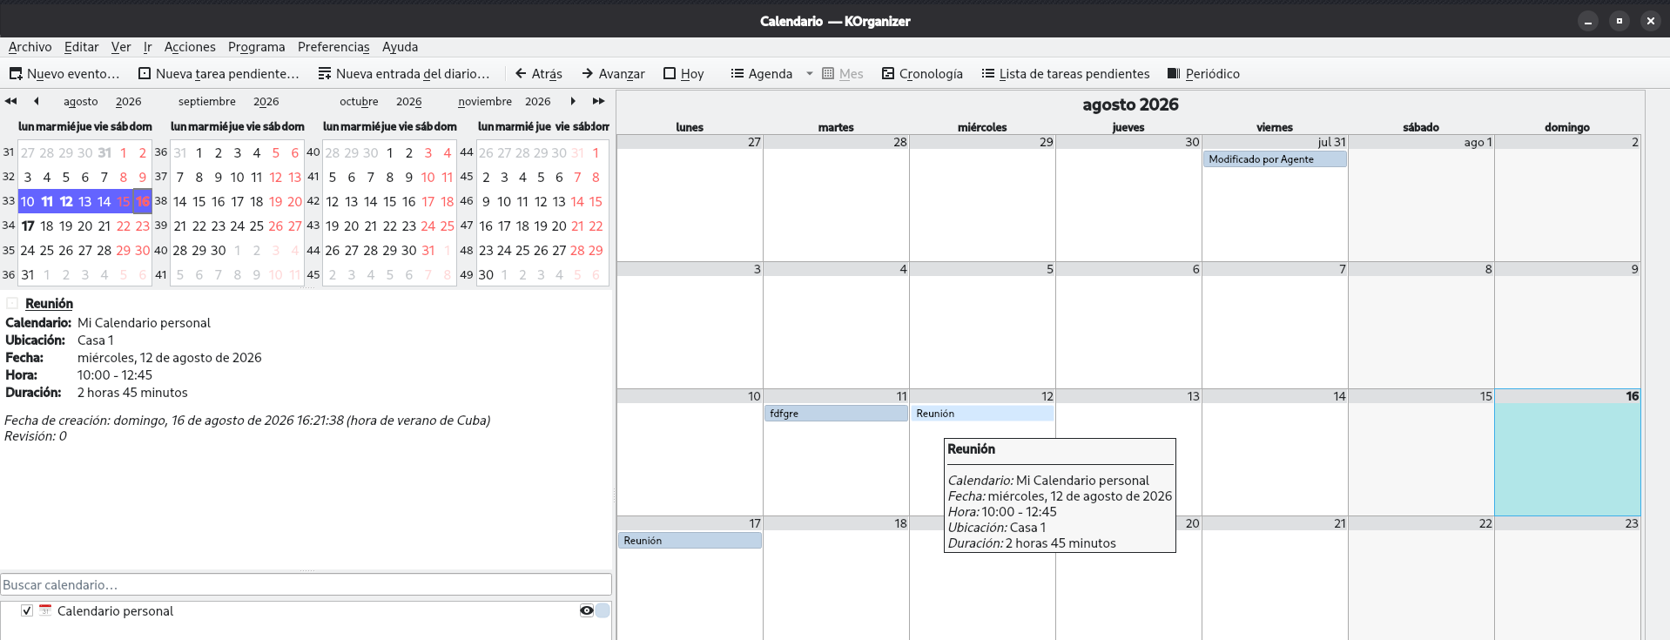Select the Modificado por Agente event
The image size is (1670, 640).
click(1275, 159)
